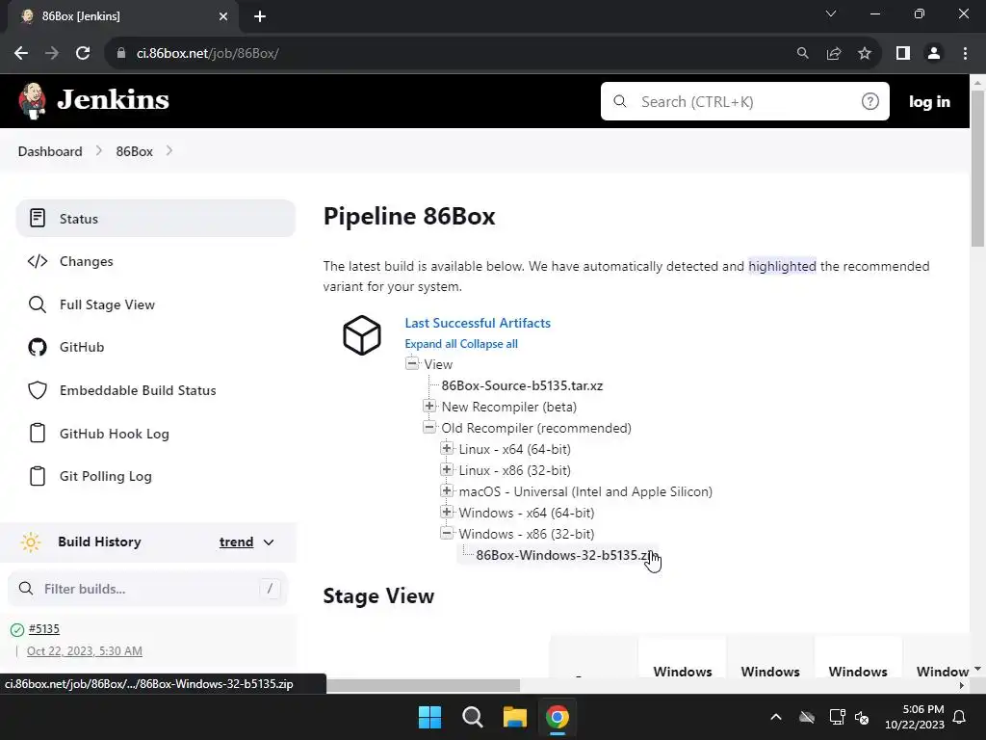Click the Full Stage View magnifier icon
Viewport: 986px width, 740px height.
click(x=38, y=304)
